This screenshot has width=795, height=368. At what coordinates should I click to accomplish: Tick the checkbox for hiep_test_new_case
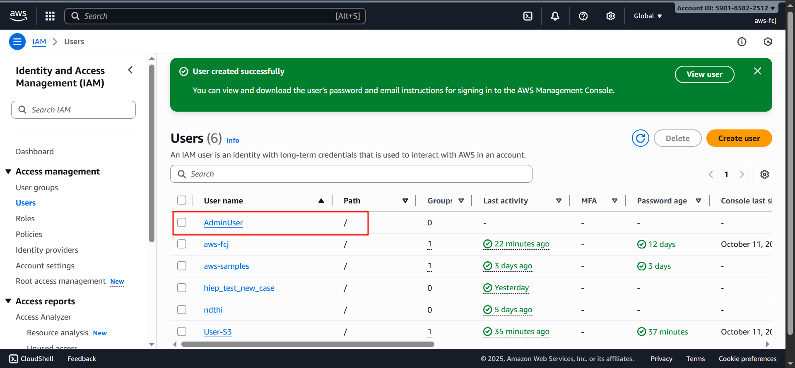(182, 288)
